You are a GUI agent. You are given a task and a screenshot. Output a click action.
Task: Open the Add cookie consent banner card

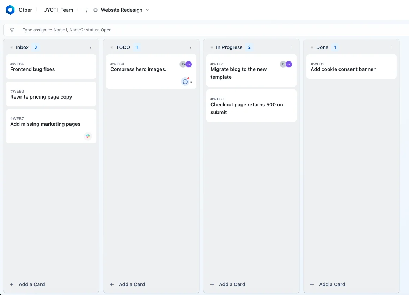tap(352, 67)
